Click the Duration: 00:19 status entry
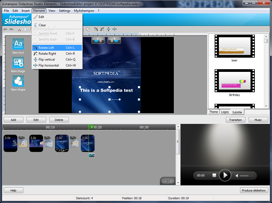This screenshot has width=272, height=203. pos(178,198)
